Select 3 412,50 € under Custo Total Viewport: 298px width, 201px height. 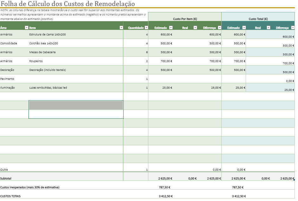click(x=239, y=196)
